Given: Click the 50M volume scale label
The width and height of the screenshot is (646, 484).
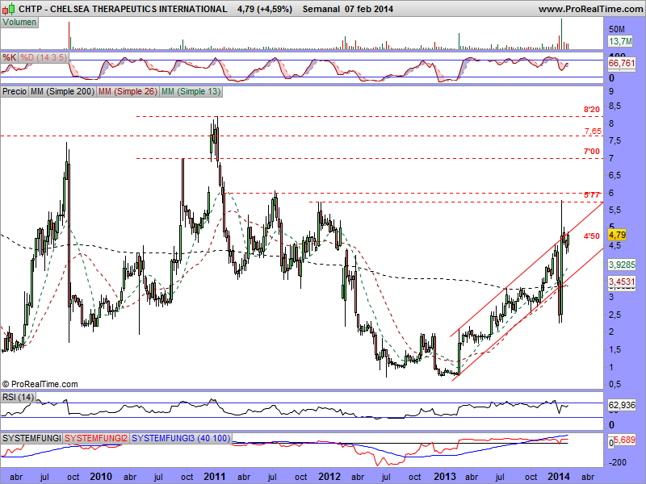Looking at the screenshot, I should click(617, 29).
